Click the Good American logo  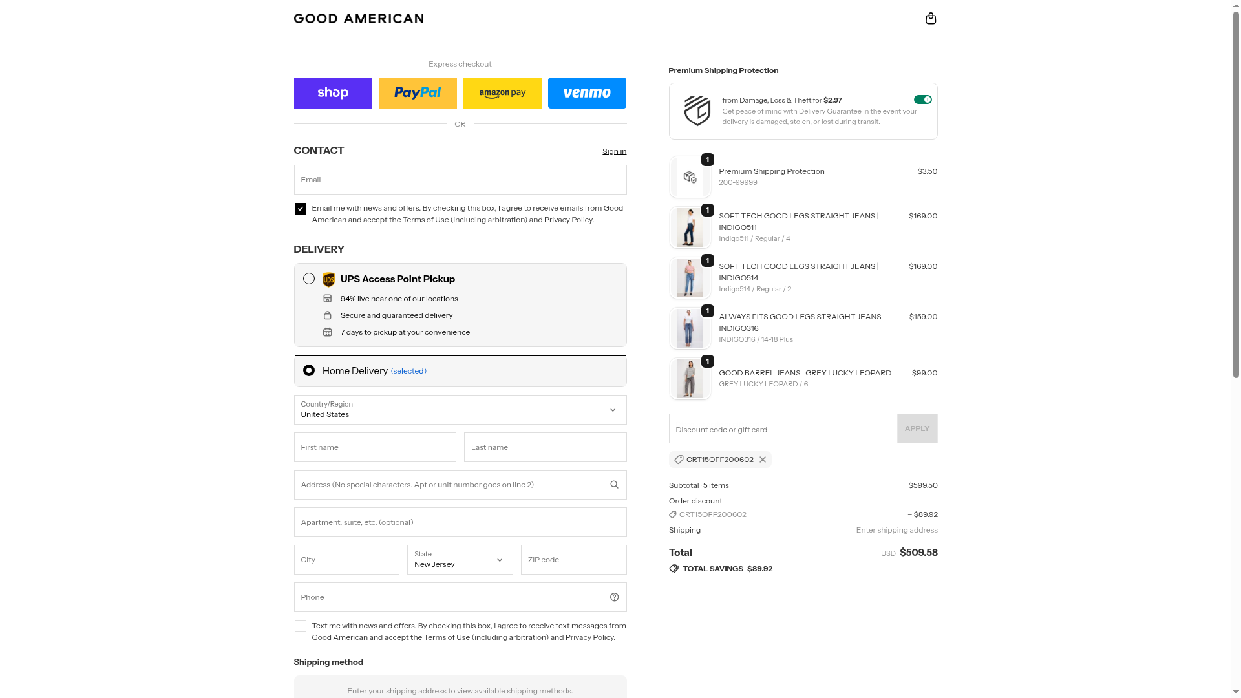pyautogui.click(x=359, y=18)
